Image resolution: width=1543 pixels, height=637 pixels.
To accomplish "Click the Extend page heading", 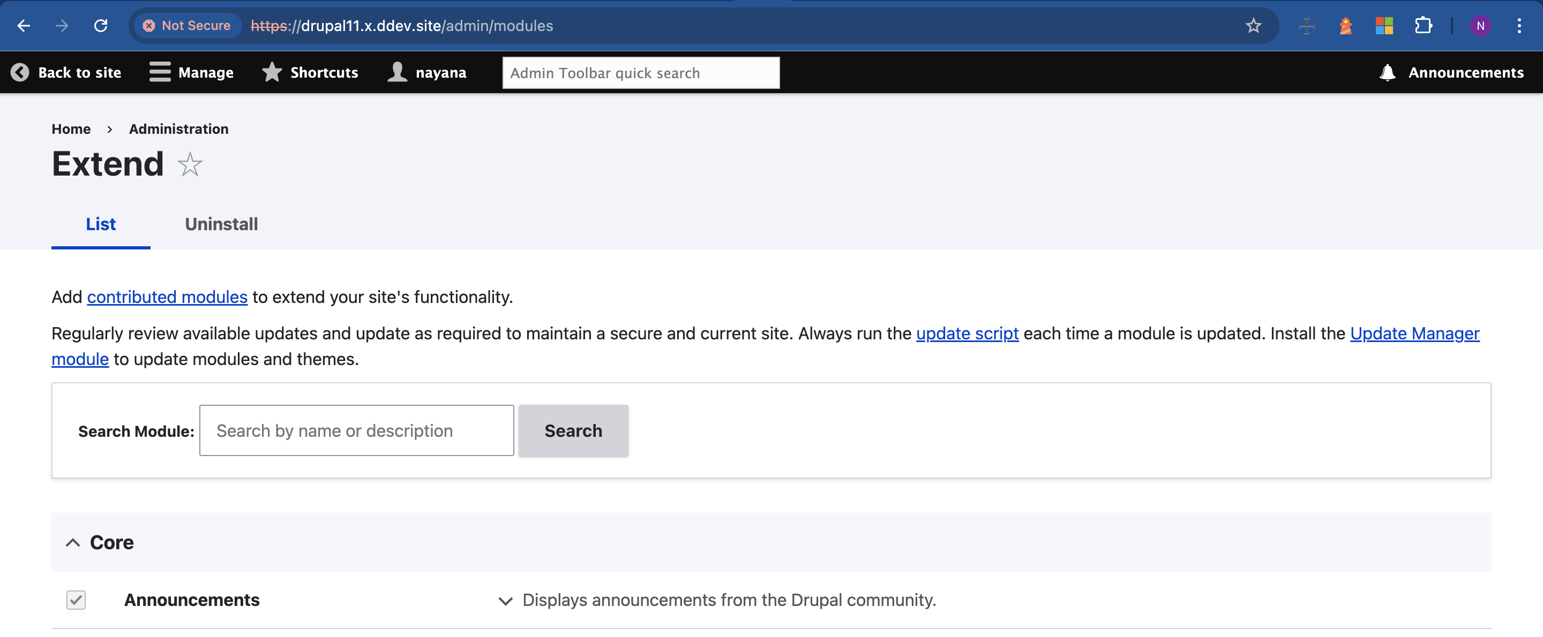I will pyautogui.click(x=108, y=164).
